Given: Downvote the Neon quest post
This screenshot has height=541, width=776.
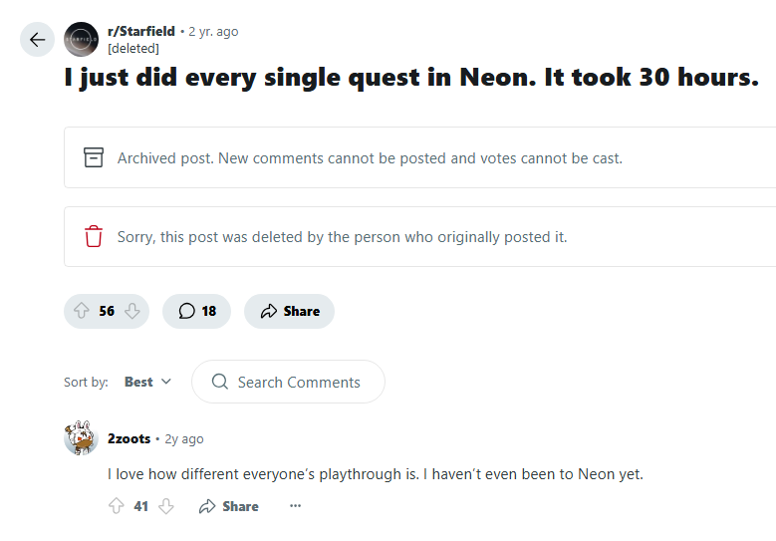Looking at the screenshot, I should point(131,311).
